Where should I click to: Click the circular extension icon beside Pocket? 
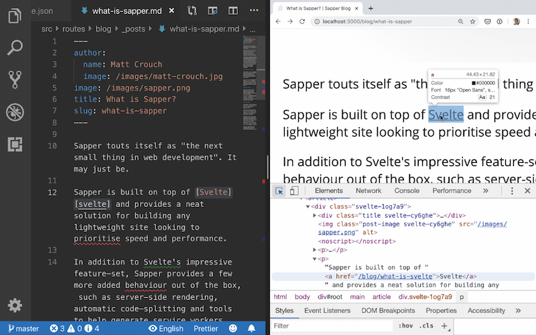click(499, 21)
